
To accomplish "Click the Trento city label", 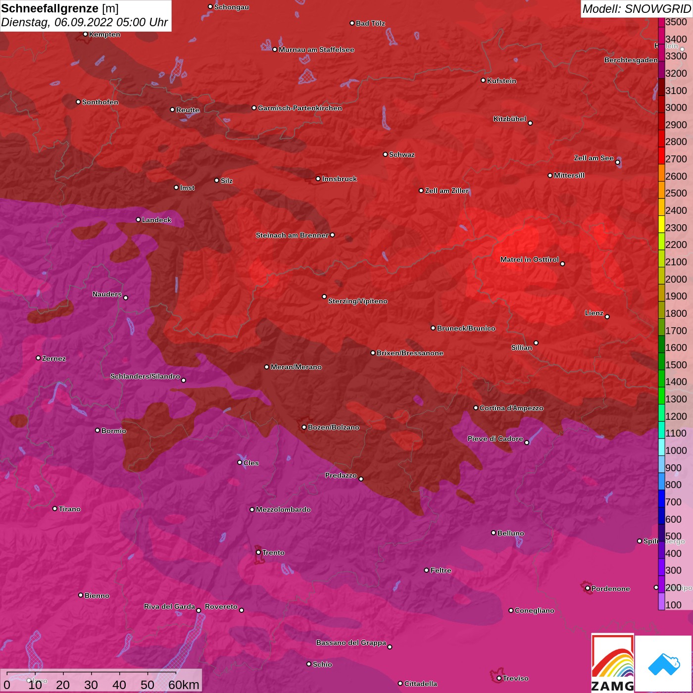I will [x=273, y=552].
